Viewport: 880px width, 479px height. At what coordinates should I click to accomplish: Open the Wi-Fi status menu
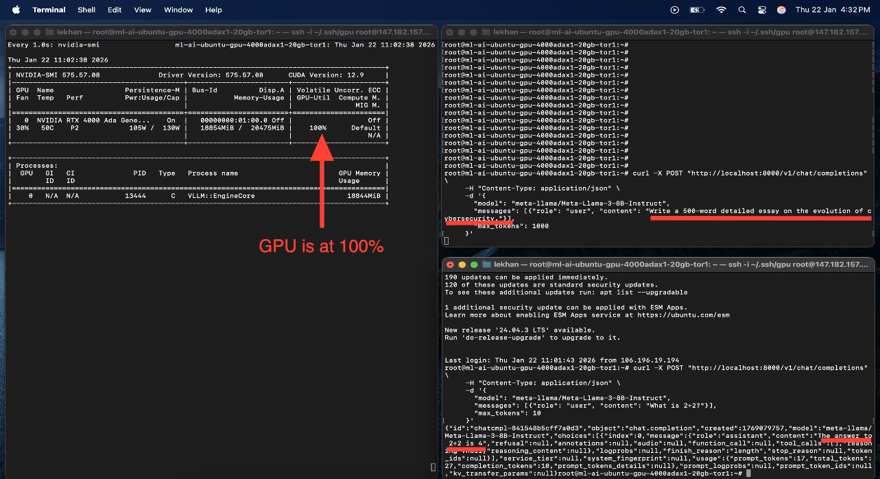pyautogui.click(x=721, y=10)
